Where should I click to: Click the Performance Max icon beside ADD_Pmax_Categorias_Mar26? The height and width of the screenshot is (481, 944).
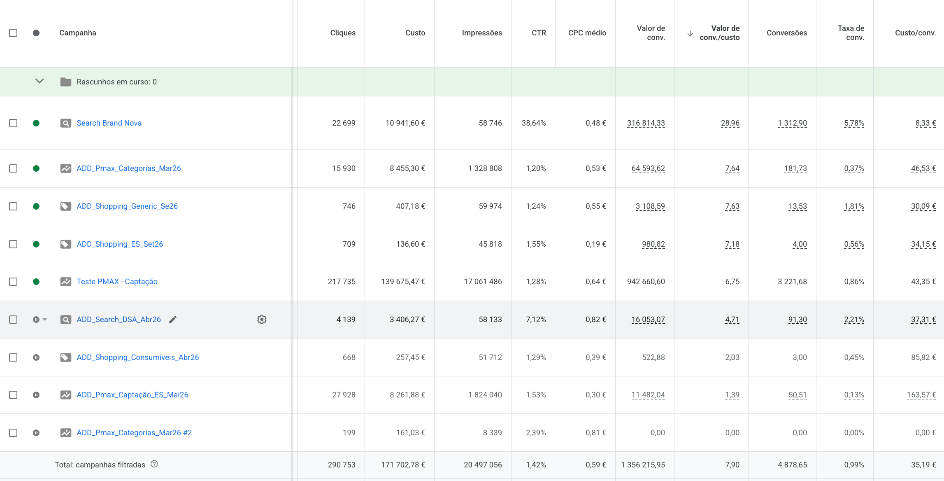[x=66, y=168]
